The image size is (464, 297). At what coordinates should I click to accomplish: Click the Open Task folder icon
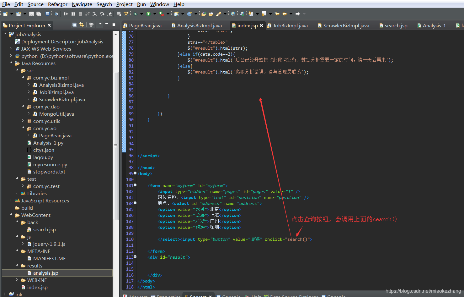pyautogui.click(x=211, y=14)
